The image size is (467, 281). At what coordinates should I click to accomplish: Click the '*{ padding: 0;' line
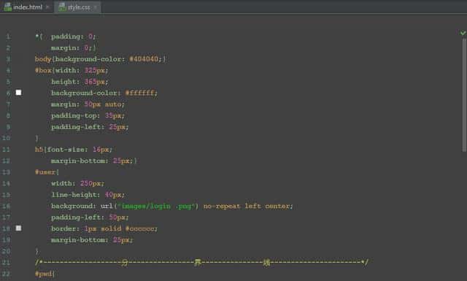click(65, 36)
